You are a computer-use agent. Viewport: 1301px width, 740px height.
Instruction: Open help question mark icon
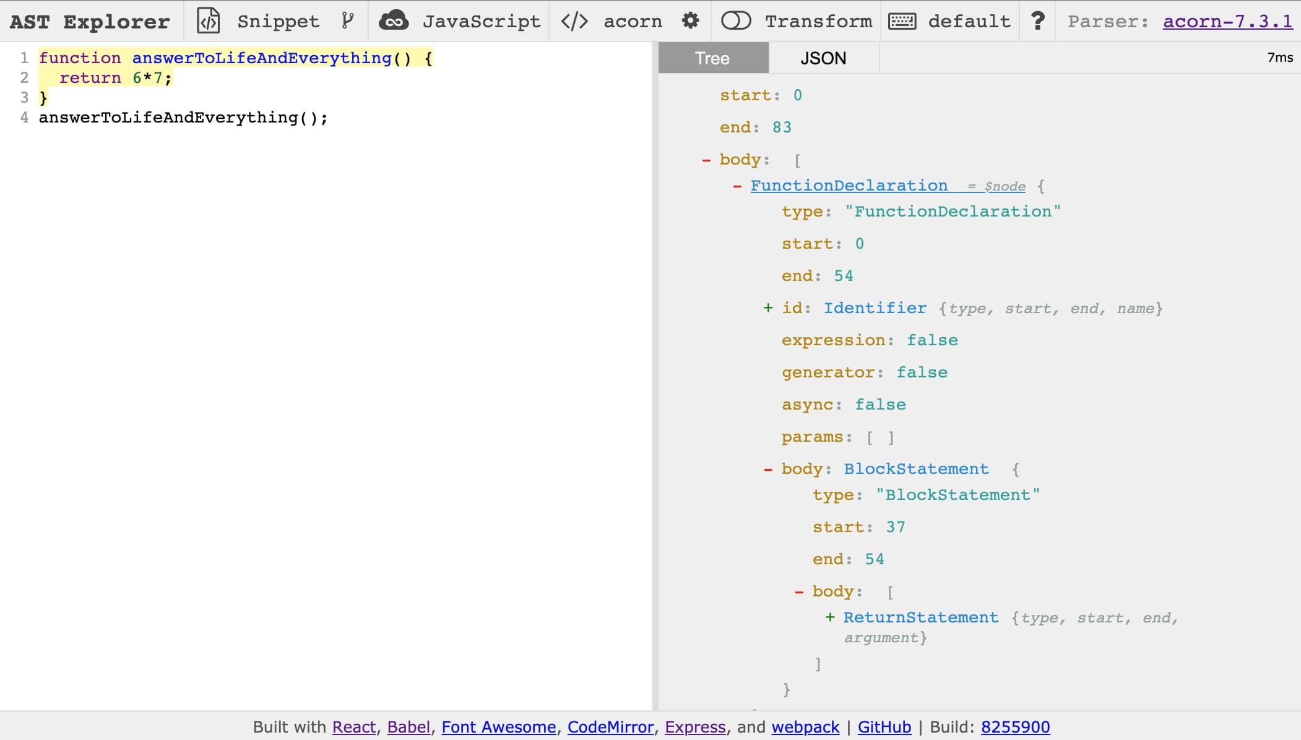click(x=1038, y=21)
